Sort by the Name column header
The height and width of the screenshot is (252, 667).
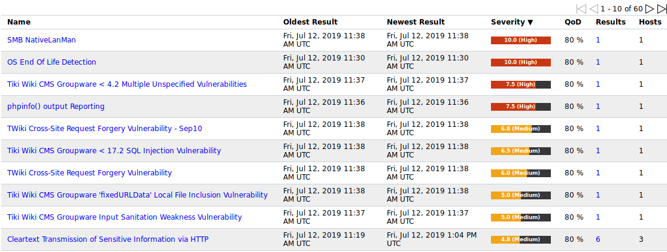tap(19, 22)
